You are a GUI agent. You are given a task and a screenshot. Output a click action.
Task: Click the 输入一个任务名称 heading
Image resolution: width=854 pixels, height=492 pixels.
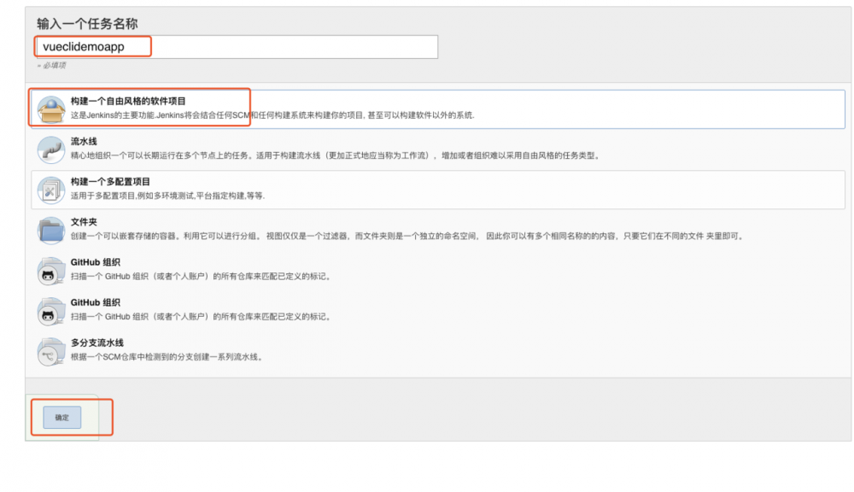[x=87, y=23]
